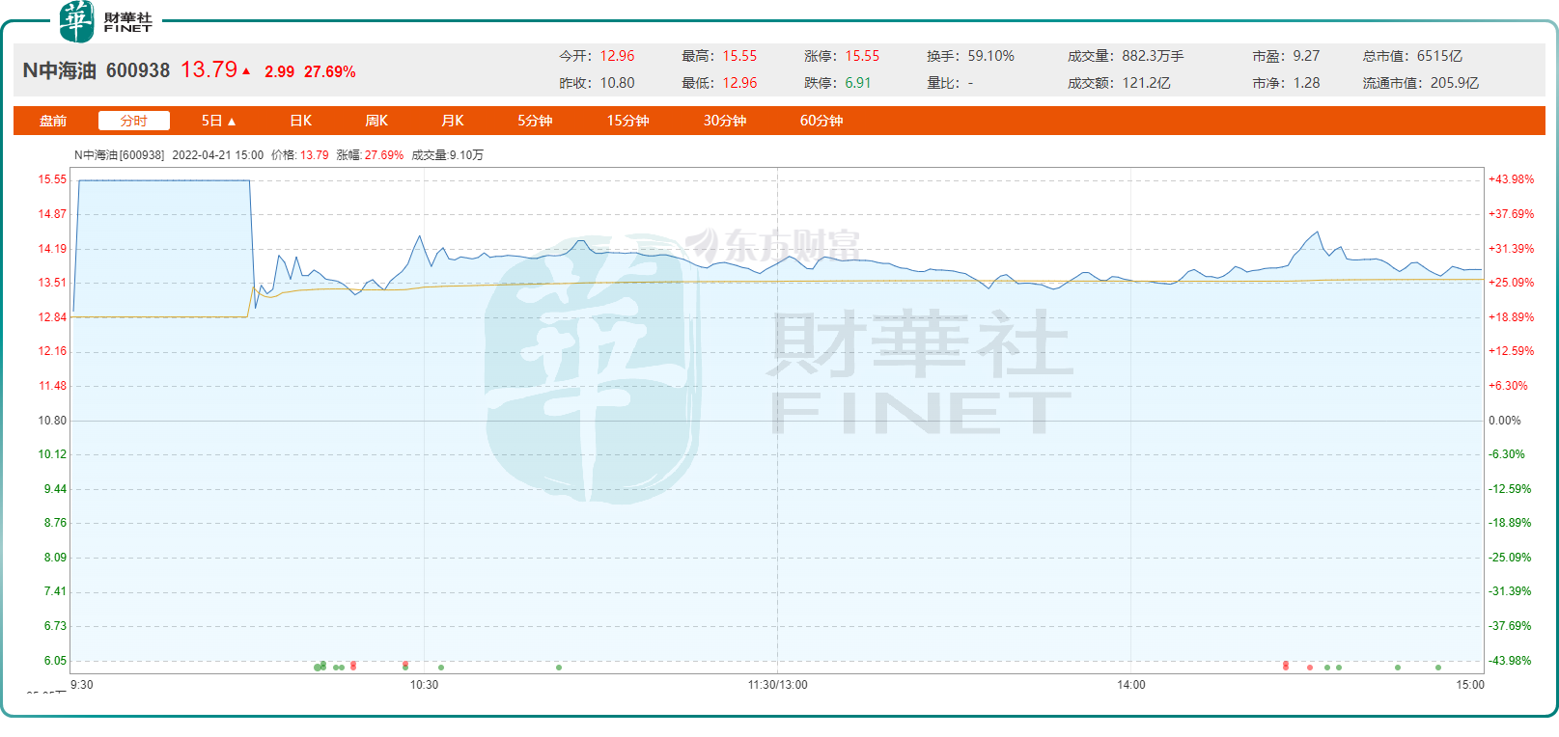Switch to the 月K monthly candlestick tab
The image size is (1559, 737).
pyautogui.click(x=453, y=121)
